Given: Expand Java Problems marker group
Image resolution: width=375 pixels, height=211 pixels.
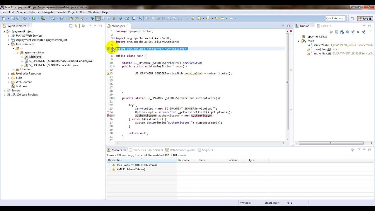Looking at the screenshot, I should [110, 165].
